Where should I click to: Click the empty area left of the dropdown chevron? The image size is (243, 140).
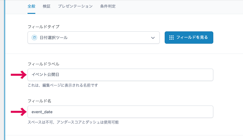pos(118,38)
